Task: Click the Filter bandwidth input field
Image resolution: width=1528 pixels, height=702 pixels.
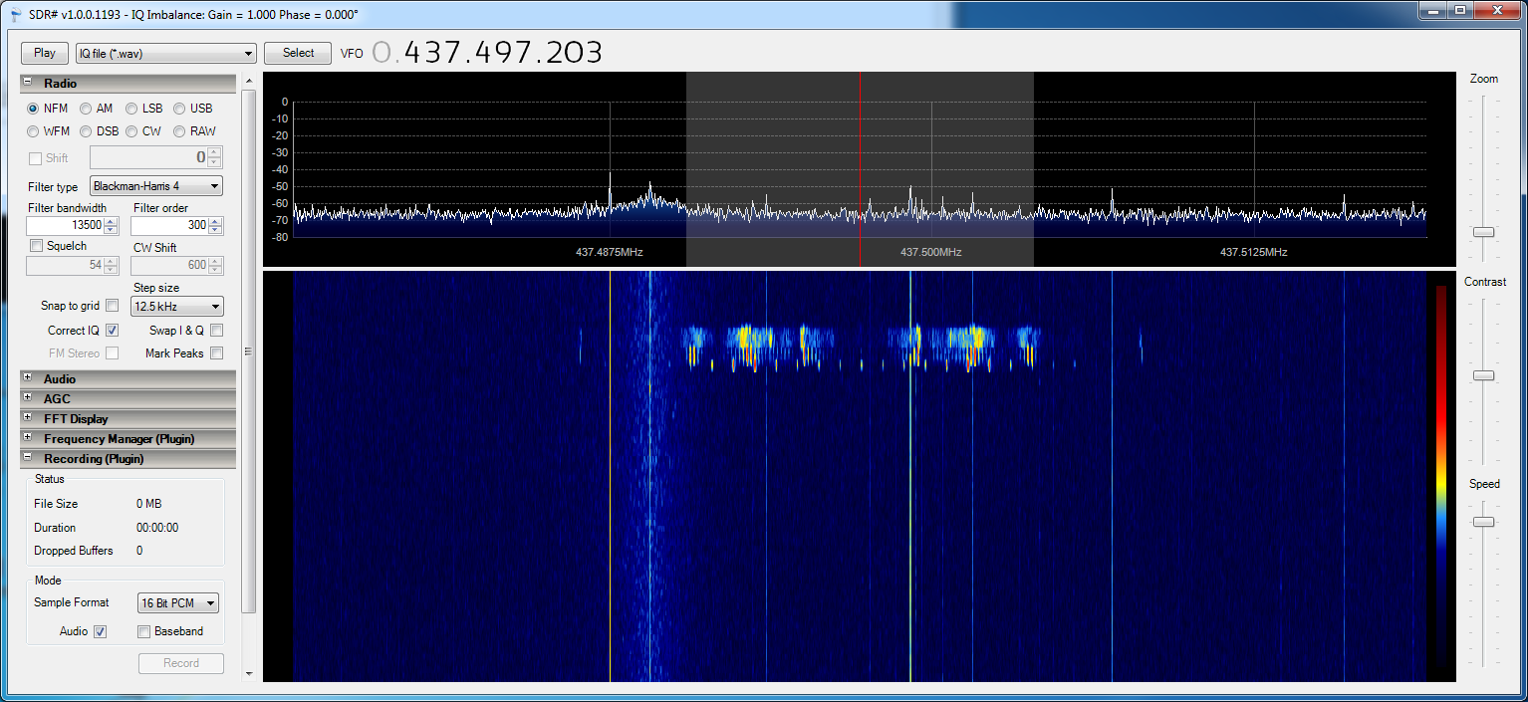Action: pos(66,225)
